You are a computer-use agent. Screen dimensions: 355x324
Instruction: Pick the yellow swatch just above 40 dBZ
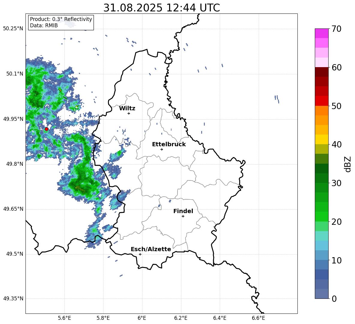pyautogui.click(x=321, y=139)
